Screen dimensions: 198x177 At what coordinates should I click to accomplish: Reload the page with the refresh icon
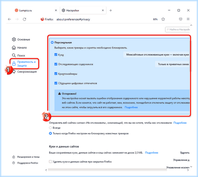[x=24, y=19]
